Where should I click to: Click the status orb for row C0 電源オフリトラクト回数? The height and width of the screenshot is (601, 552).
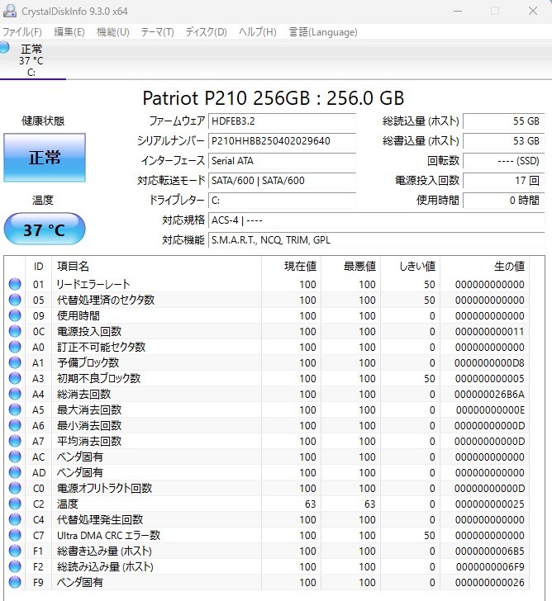15,489
